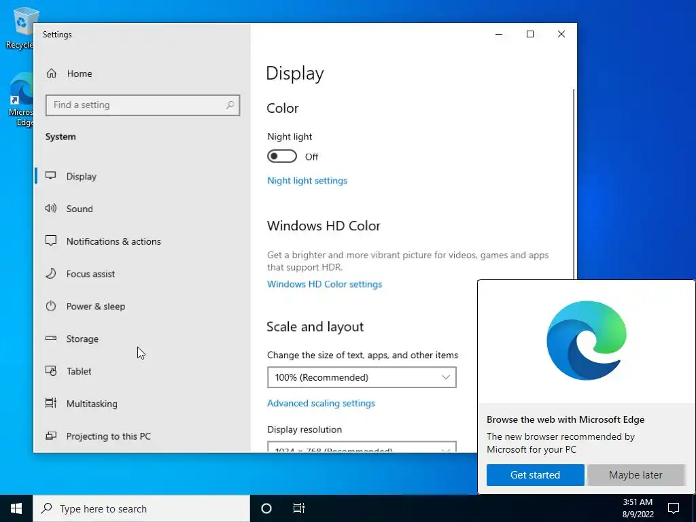Open the Windows Start menu
The height and width of the screenshot is (522, 696).
(16, 508)
